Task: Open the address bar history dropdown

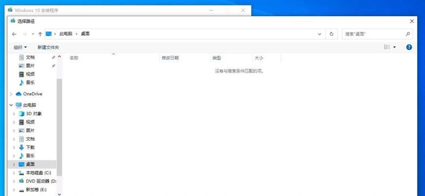Action: (x=319, y=34)
